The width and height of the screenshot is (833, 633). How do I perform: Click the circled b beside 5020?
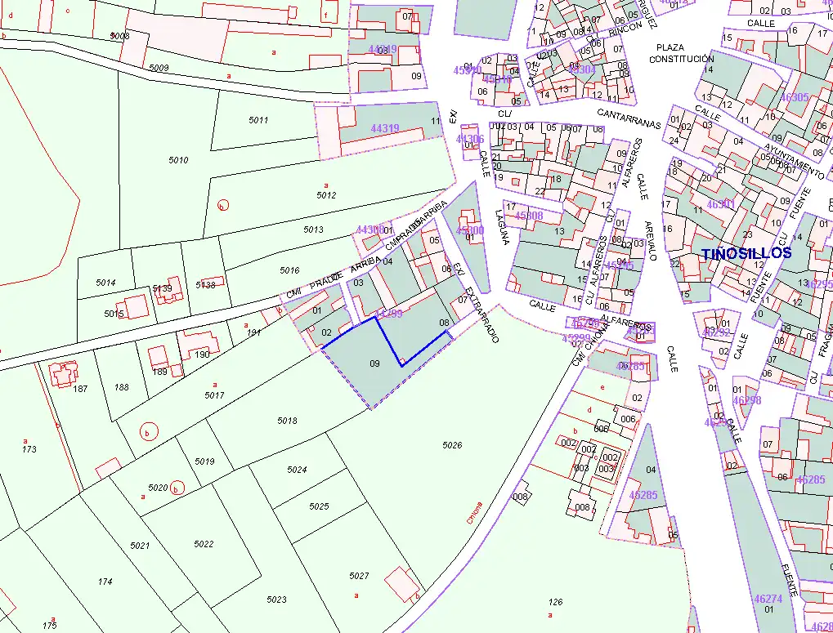click(x=177, y=488)
